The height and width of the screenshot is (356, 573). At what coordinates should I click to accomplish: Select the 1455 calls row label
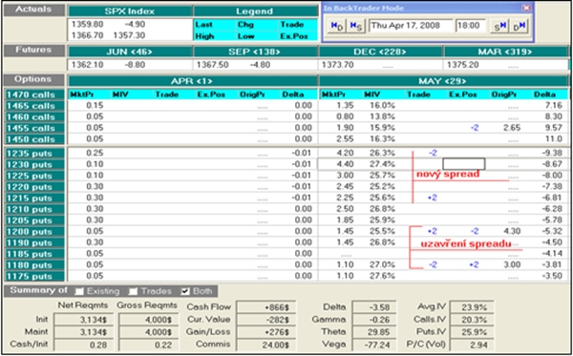(x=34, y=129)
